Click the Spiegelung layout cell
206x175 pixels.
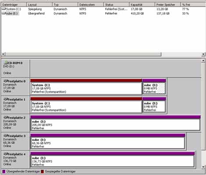tap(35, 9)
